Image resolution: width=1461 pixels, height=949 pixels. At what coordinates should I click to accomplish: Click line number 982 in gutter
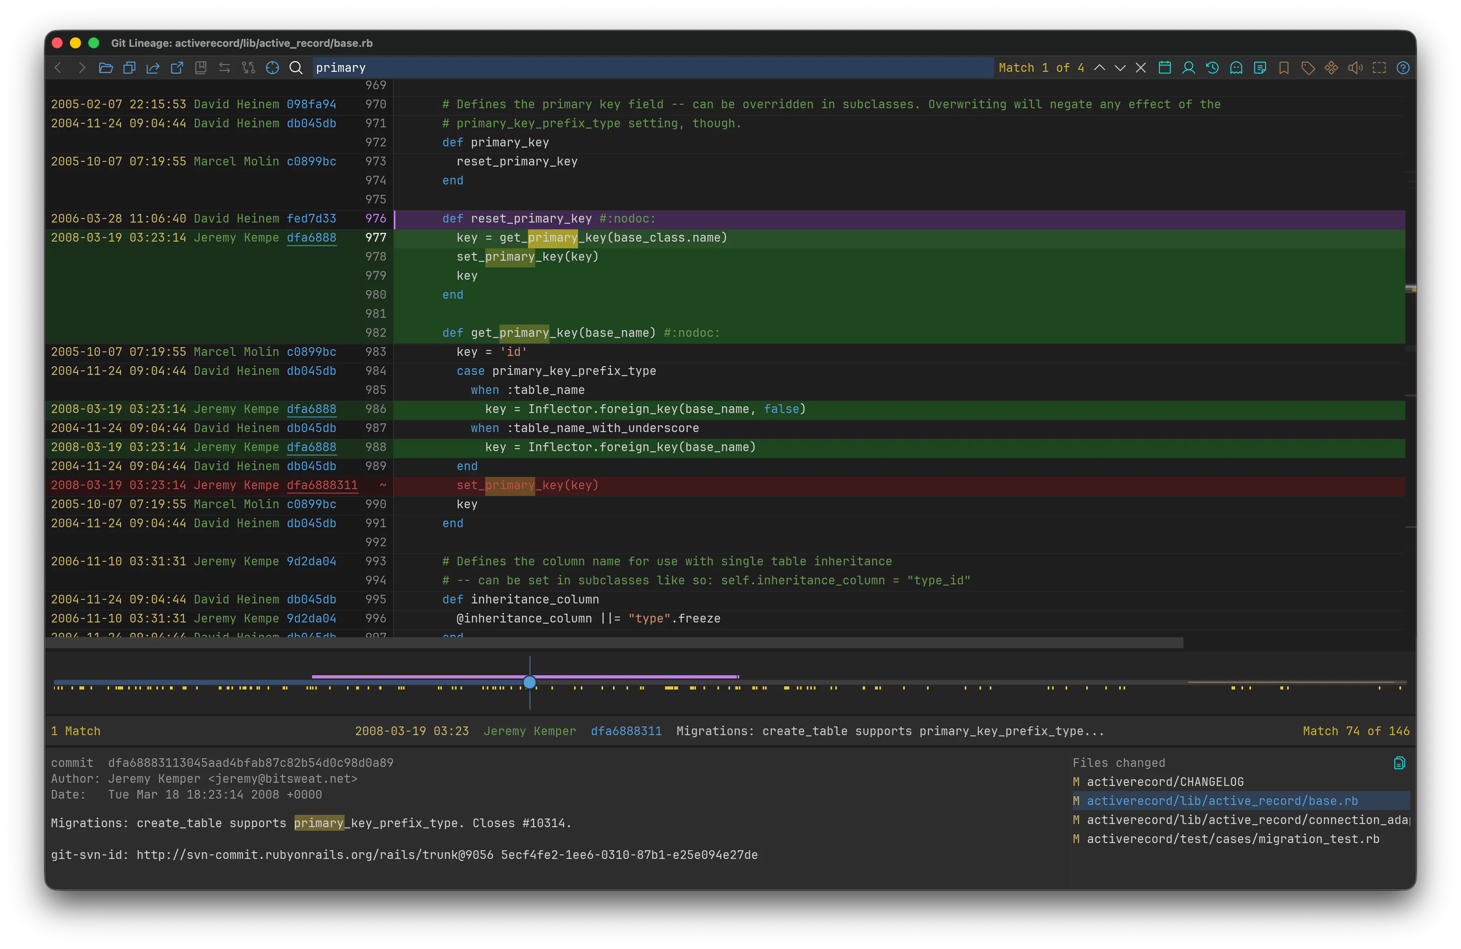pos(376,332)
